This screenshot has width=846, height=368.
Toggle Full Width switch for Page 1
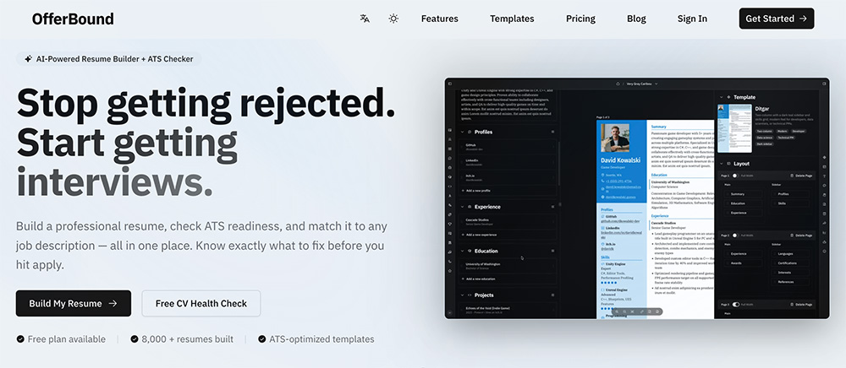point(735,176)
